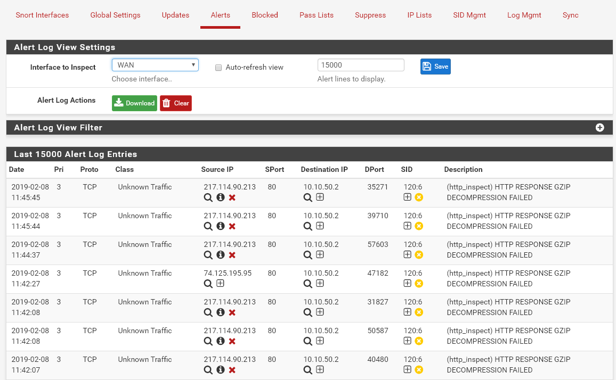Click yellow disable-rule icon in 11:44:37 row
Viewport: 616px width, 380px height.
419,255
